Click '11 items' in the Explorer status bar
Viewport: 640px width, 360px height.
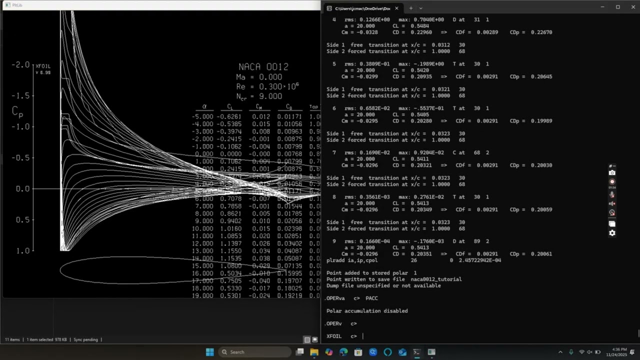coord(12,339)
